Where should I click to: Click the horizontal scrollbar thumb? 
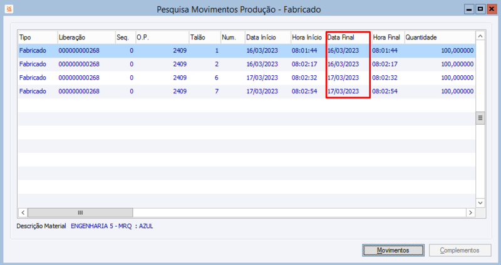click(80, 212)
